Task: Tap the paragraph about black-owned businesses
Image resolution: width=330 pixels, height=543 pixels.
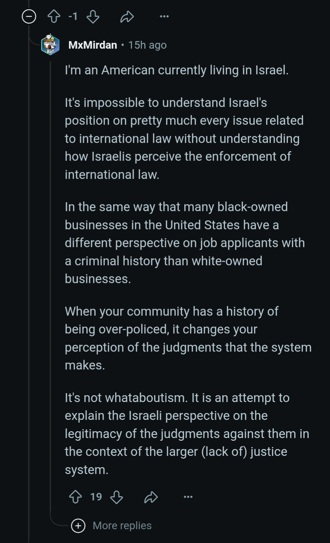Action: click(185, 243)
